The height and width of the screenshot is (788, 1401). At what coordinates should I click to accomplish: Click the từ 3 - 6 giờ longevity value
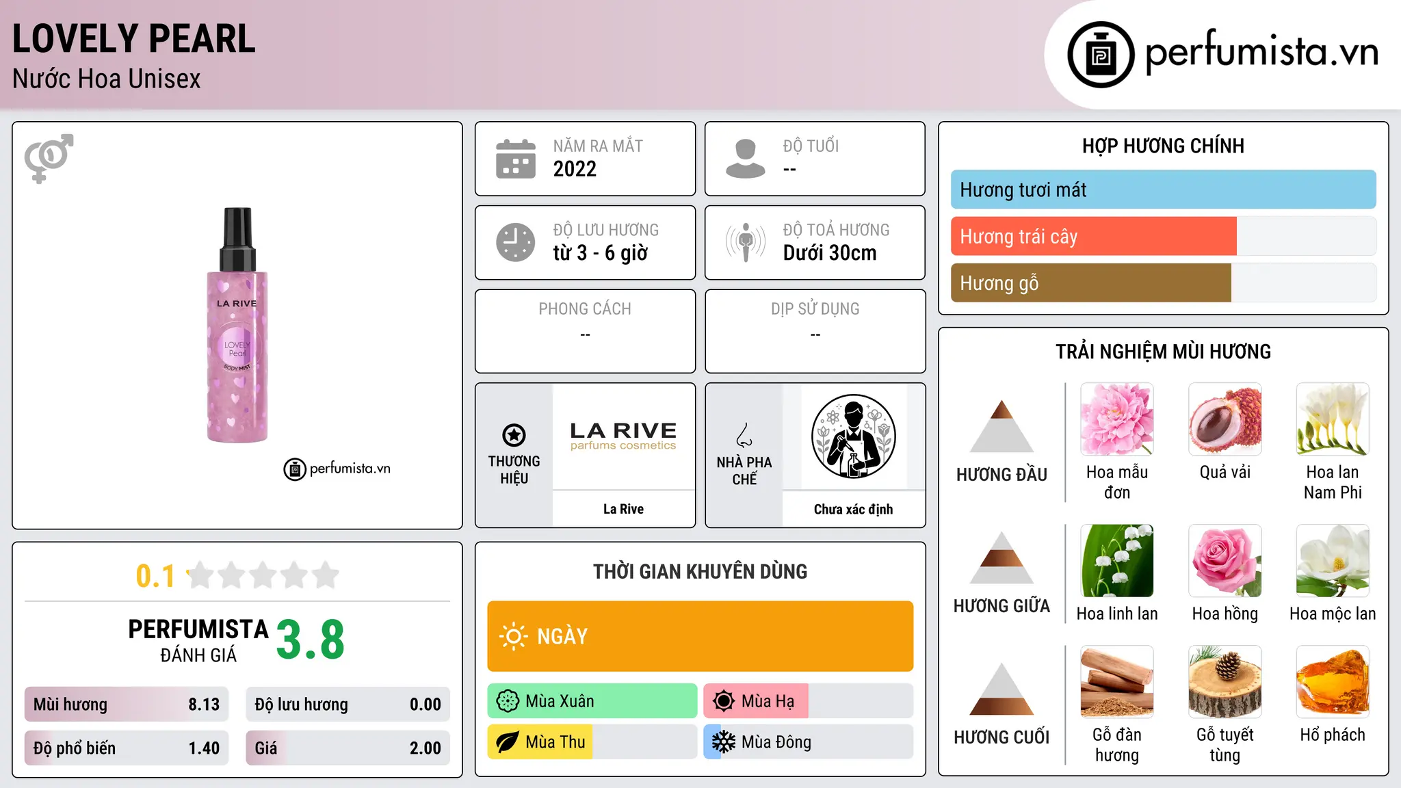[600, 253]
